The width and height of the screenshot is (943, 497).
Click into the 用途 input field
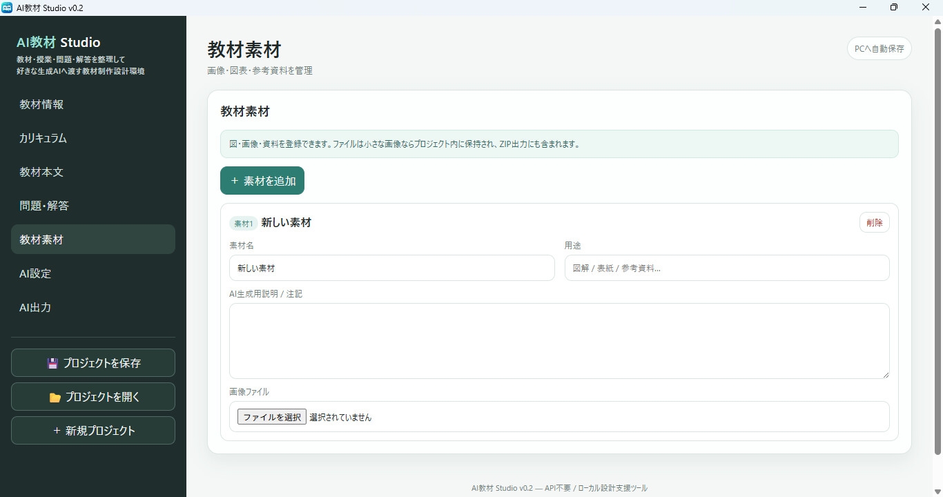click(727, 268)
